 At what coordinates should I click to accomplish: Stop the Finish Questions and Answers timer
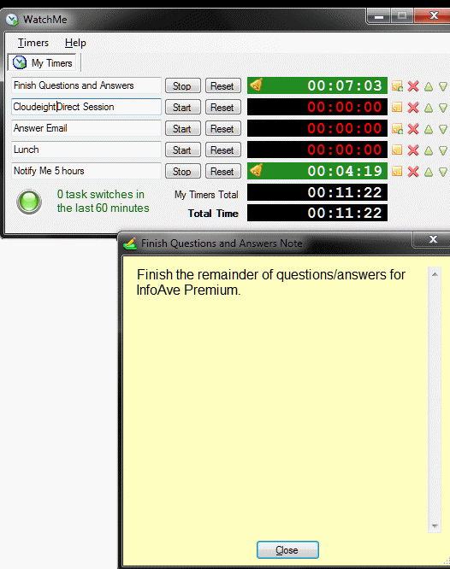pyautogui.click(x=183, y=86)
